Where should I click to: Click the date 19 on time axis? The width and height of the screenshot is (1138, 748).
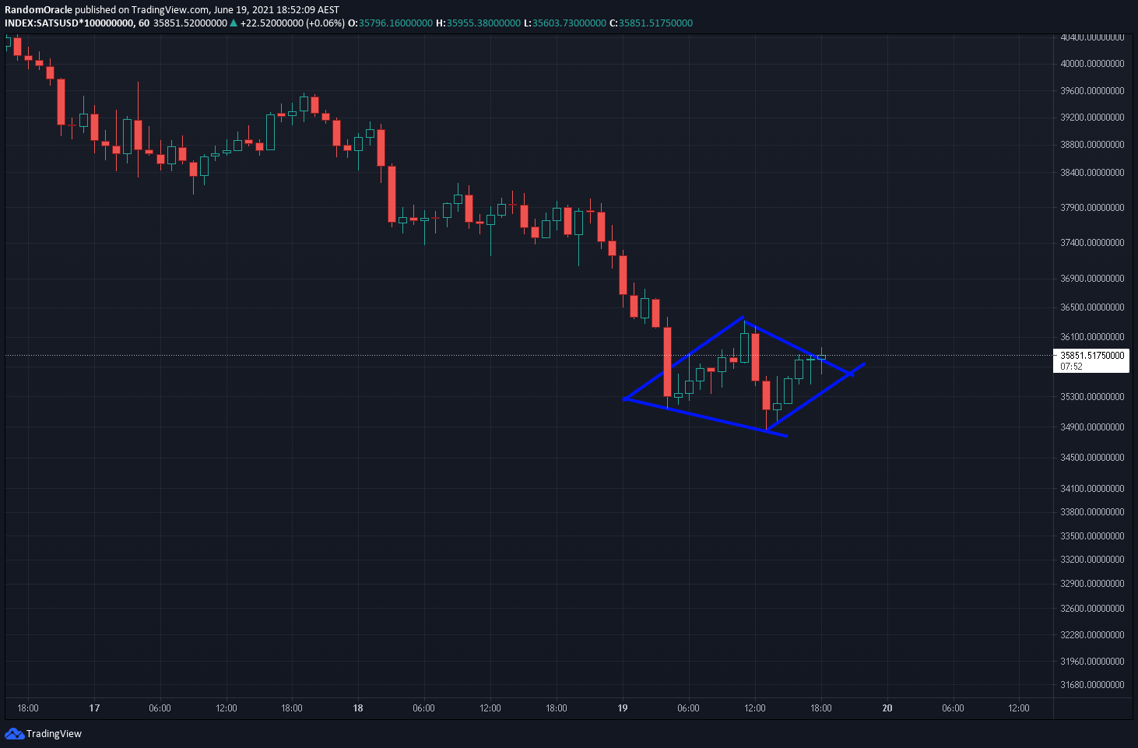(623, 708)
